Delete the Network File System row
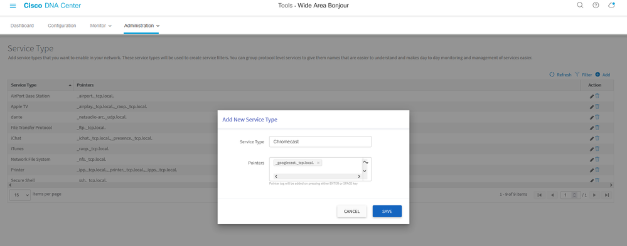Viewport: 627px width, 246px height. pos(598,160)
